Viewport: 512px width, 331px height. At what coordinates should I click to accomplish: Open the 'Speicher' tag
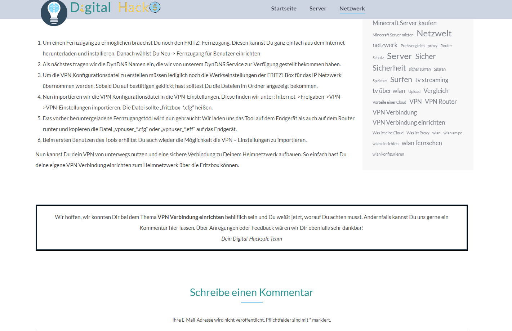coord(380,81)
